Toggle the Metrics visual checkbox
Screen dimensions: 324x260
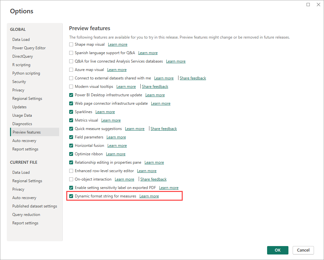coord(71,120)
